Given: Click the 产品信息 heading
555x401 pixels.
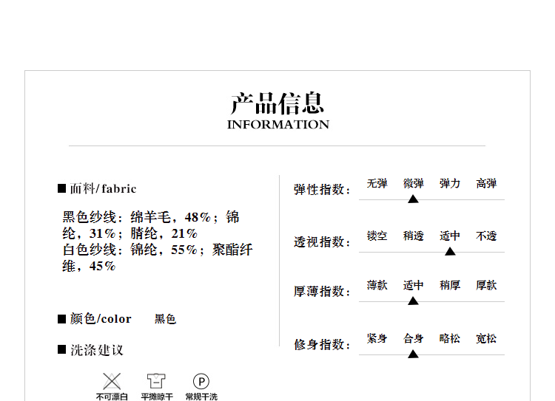Looking at the screenshot, I should coord(277,103).
